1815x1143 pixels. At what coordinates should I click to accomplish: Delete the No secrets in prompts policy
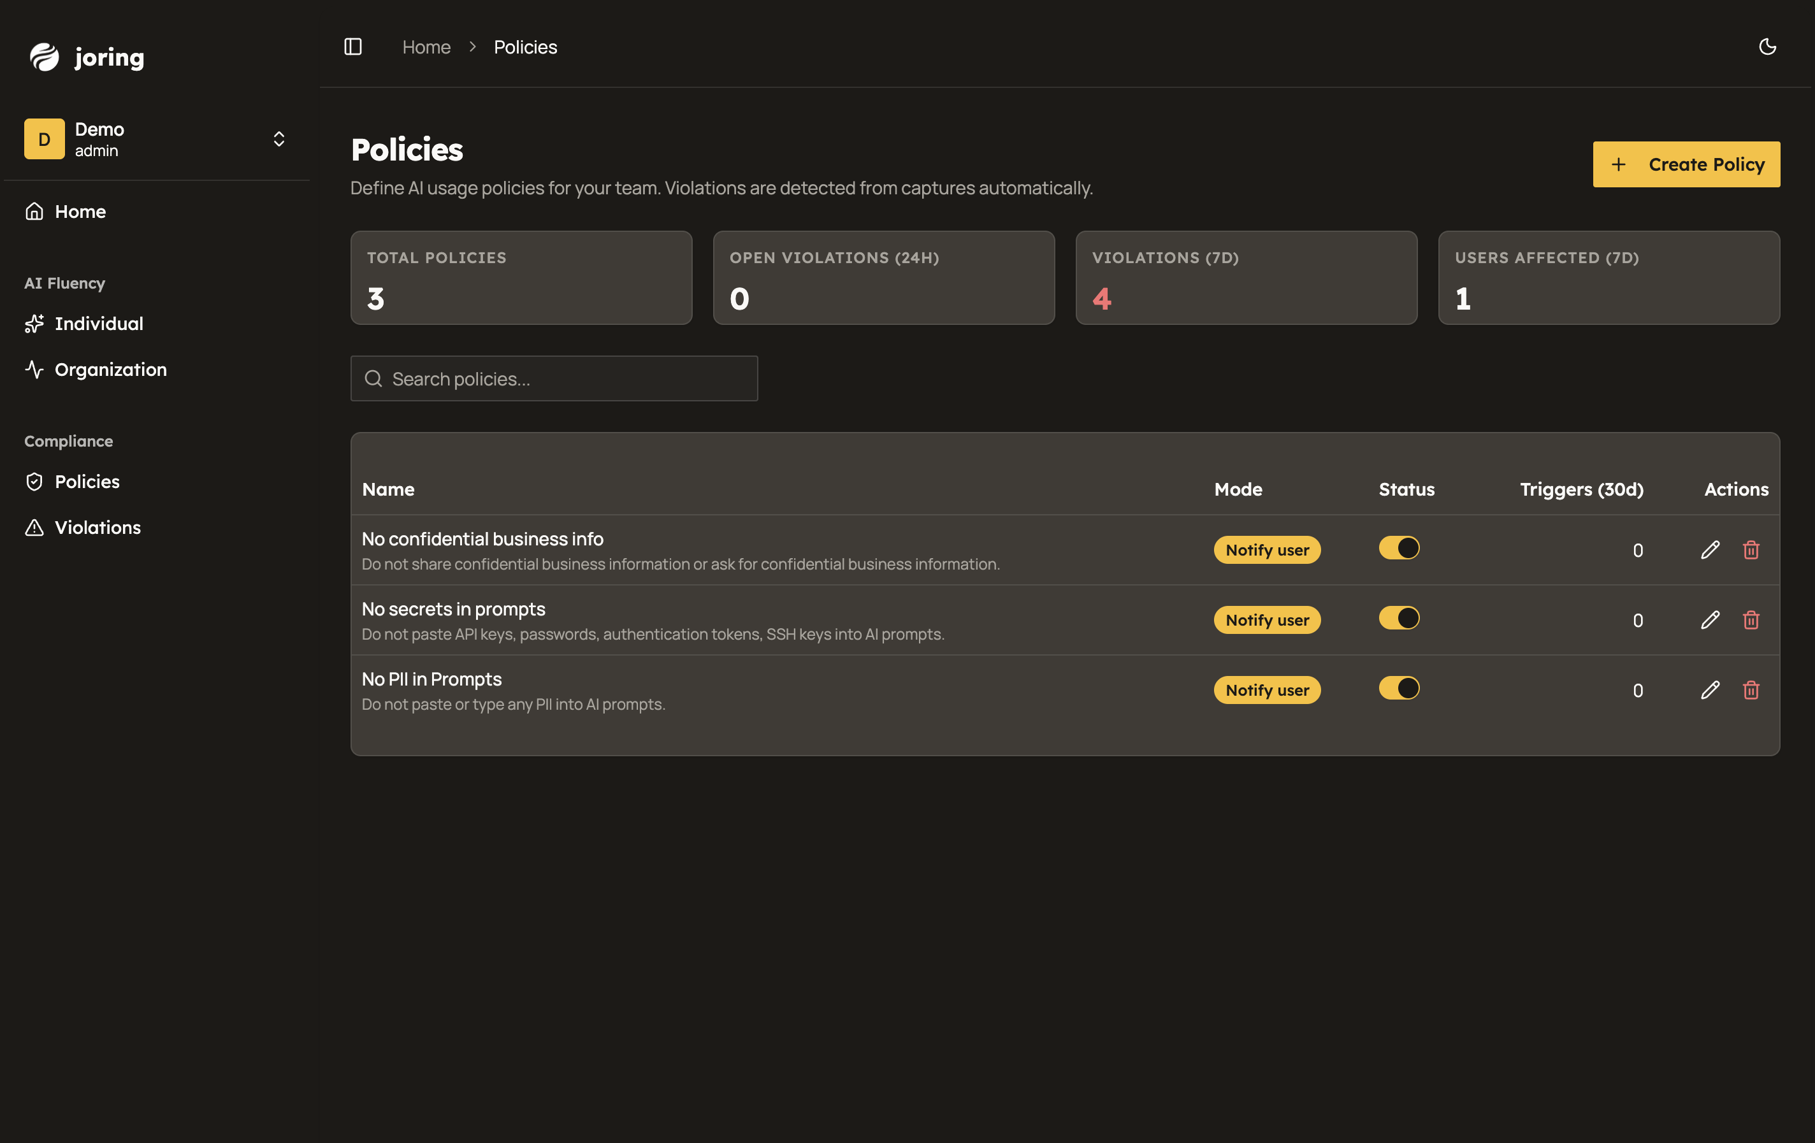click(1751, 620)
